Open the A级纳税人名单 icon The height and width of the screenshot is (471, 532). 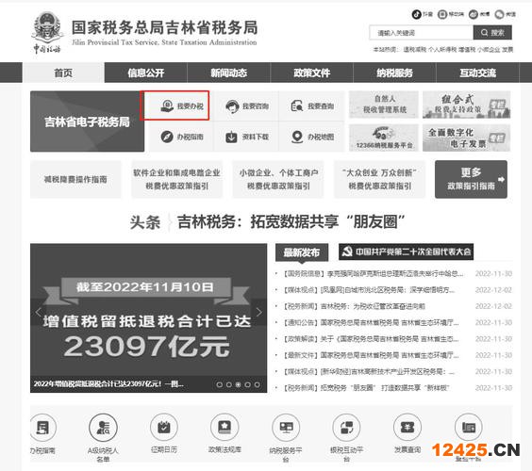point(103,428)
